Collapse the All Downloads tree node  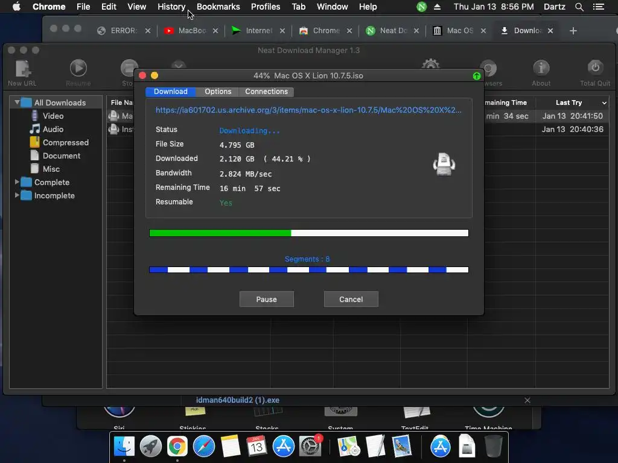17,102
